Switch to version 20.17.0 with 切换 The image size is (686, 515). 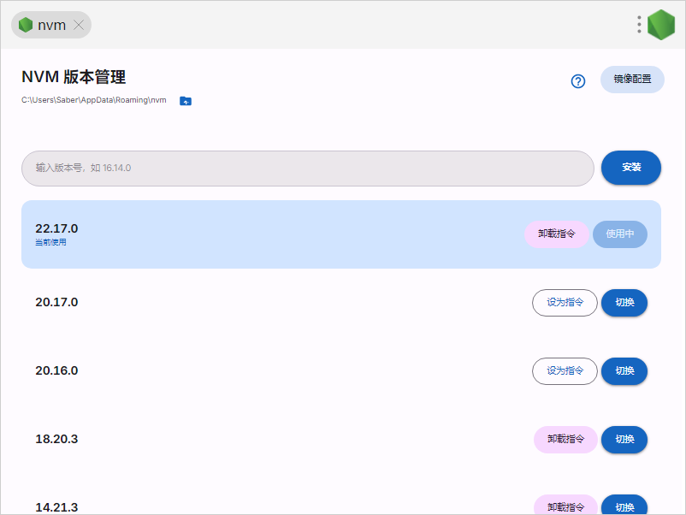pos(624,302)
